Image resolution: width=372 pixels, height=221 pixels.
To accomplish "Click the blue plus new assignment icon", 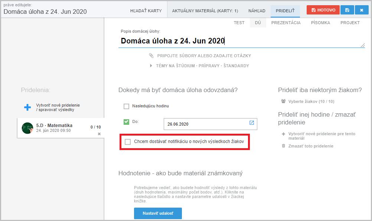I will coord(27,107).
